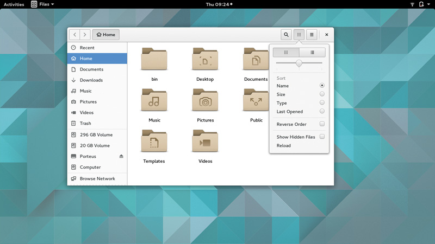Click the "Desktop" folder label
This screenshot has height=244, width=435.
click(x=205, y=79)
